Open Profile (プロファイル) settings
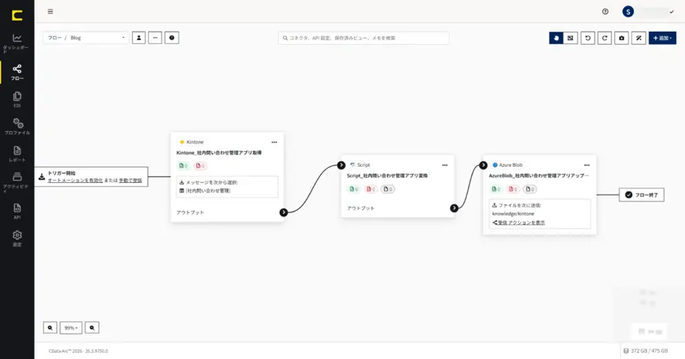This screenshot has height=359, width=685. point(17,127)
